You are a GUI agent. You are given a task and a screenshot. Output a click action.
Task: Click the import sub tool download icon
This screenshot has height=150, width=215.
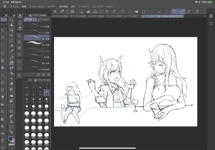39,75
